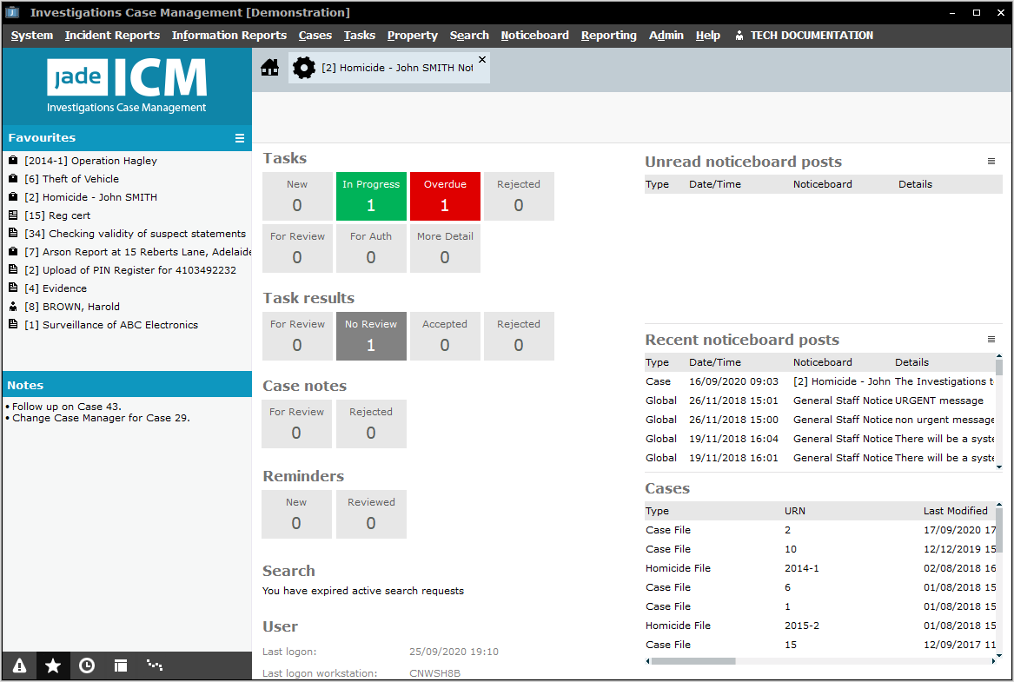Image resolution: width=1014 pixels, height=682 pixels.
Task: Close the Homicide - John SMITH tab
Action: pyautogui.click(x=482, y=60)
